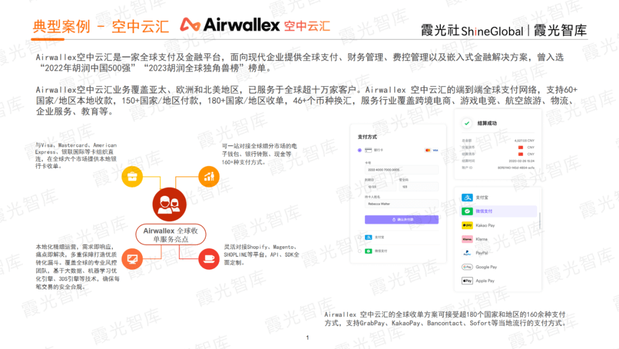Viewport: 619px width, 349px height.
Task: Click the cardholder name field Rebecca Walter
Action: [401, 204]
